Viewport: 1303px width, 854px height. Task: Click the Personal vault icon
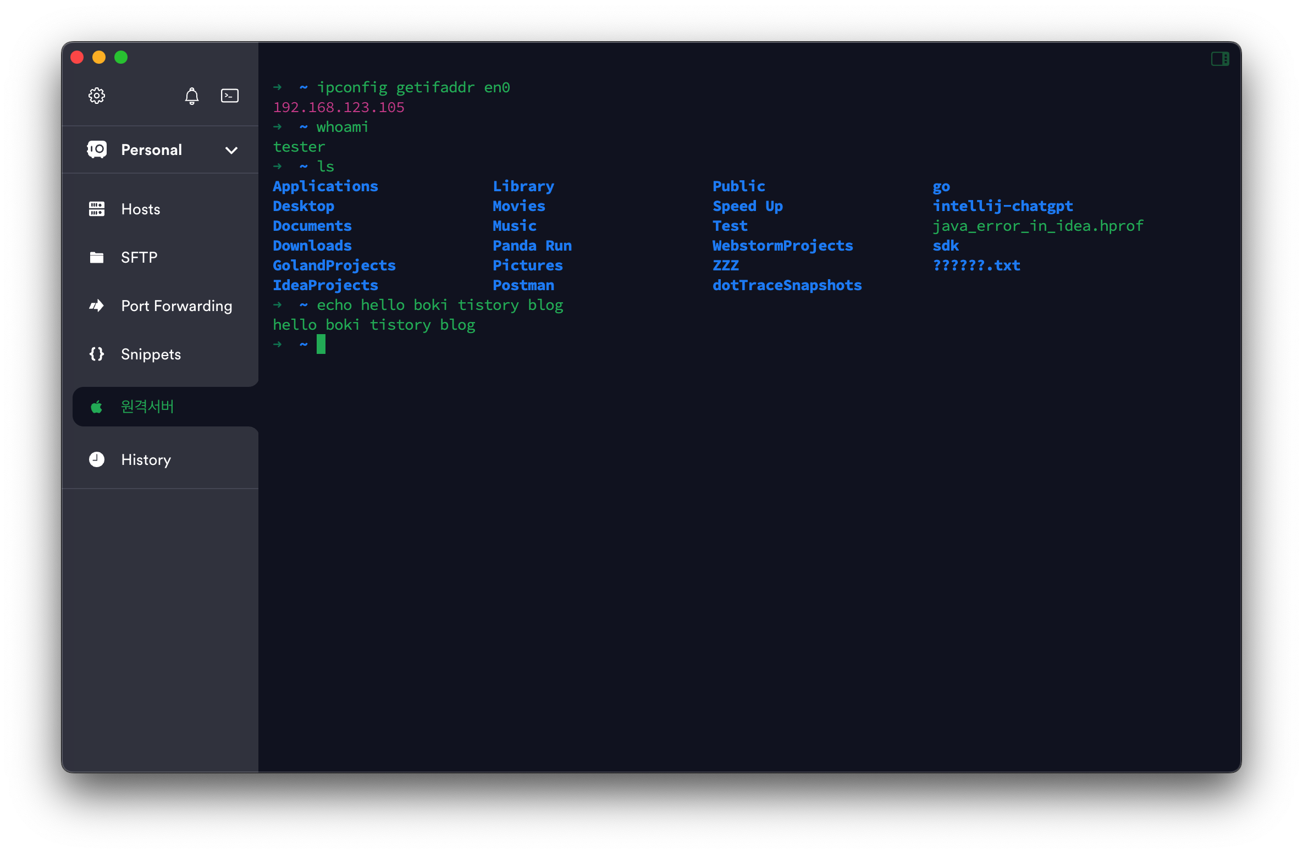tap(97, 149)
